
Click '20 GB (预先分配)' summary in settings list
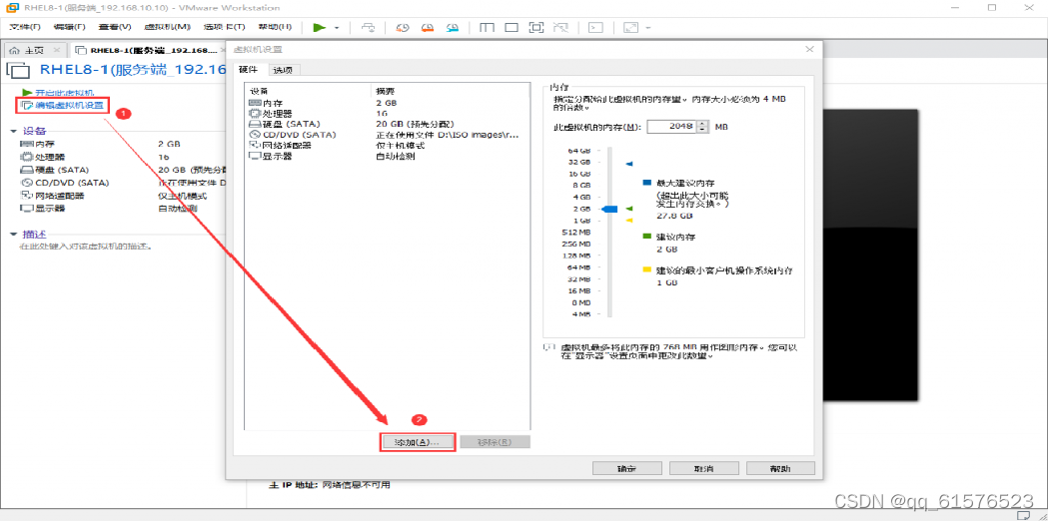click(415, 124)
